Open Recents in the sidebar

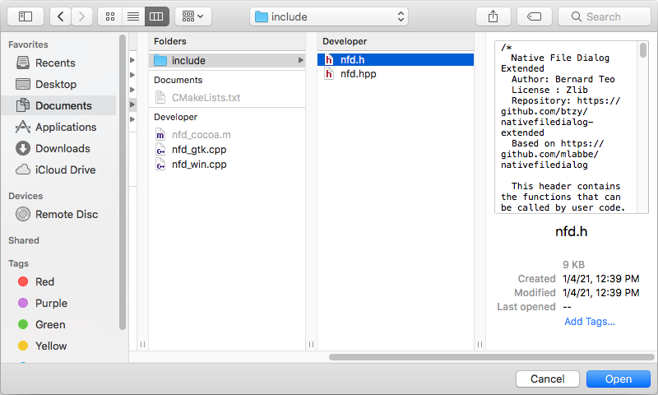point(55,63)
